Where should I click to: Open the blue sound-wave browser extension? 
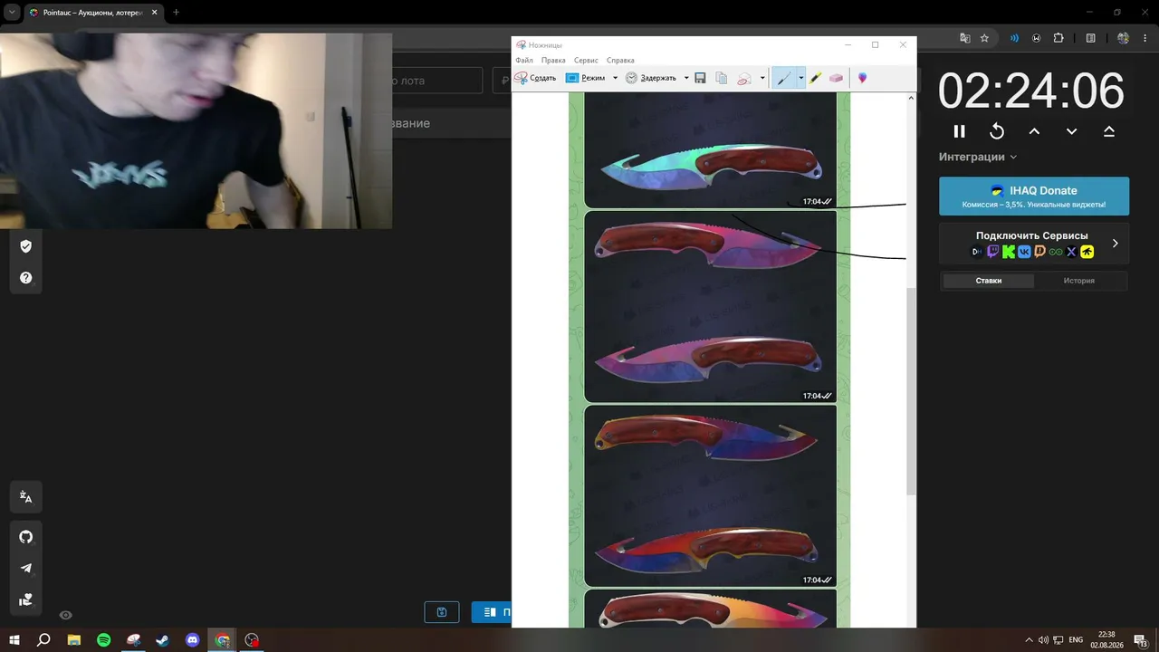[1015, 38]
